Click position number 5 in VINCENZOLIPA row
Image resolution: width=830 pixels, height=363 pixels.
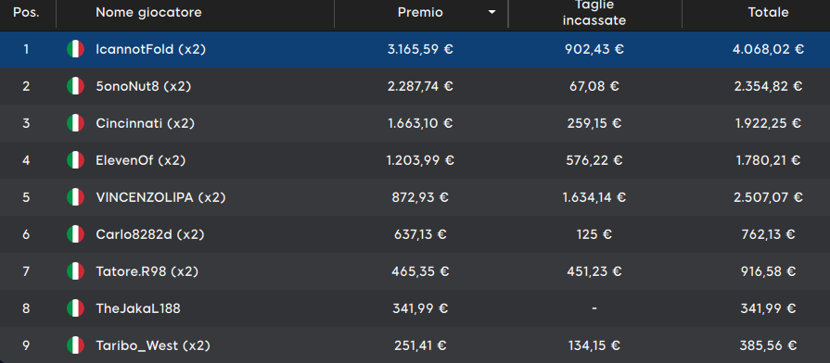pyautogui.click(x=26, y=197)
